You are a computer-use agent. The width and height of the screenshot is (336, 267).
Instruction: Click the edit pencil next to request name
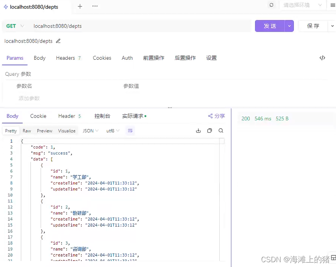[58, 41]
